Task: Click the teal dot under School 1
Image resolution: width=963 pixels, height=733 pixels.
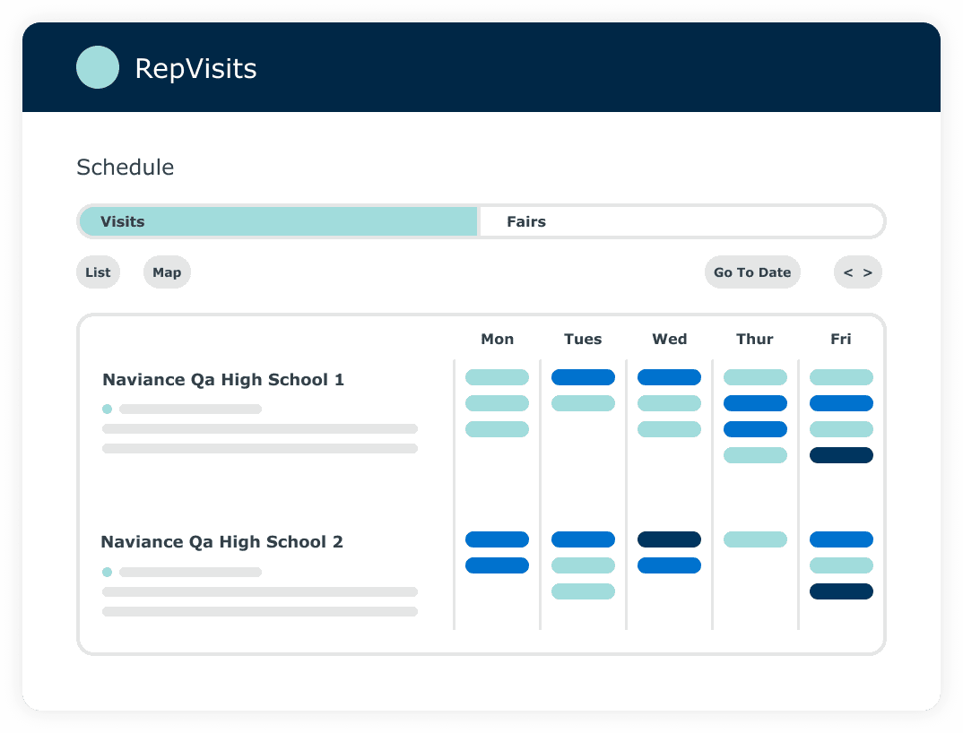Action: [x=107, y=409]
